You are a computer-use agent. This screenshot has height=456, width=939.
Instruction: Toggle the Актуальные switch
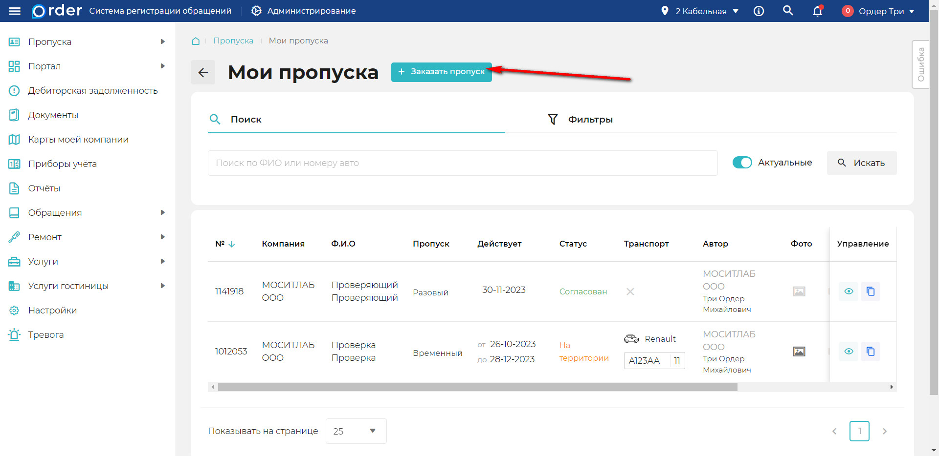(742, 163)
